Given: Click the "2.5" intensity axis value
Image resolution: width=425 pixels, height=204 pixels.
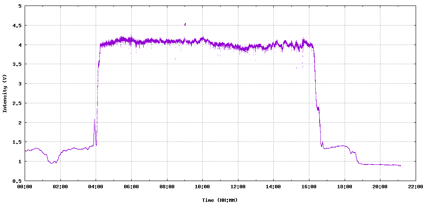Looking at the screenshot, I should (17, 103).
